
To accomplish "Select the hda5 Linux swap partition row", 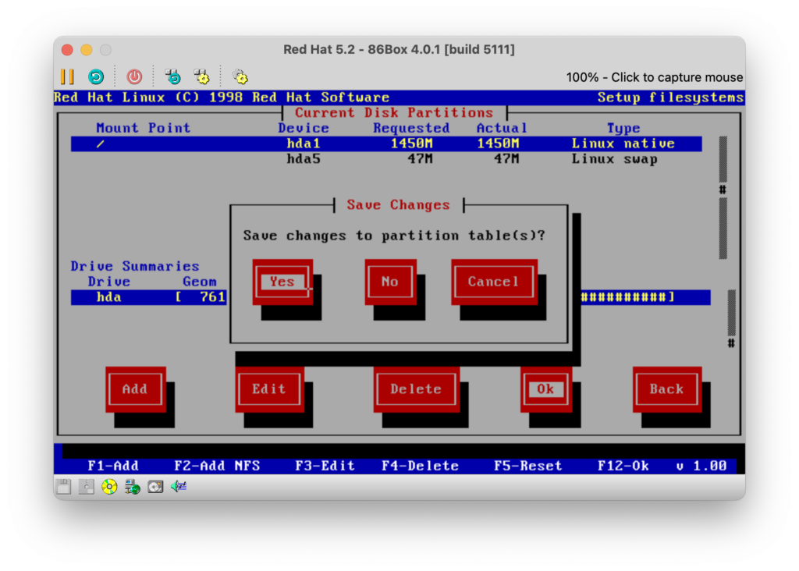I will tap(386, 159).
